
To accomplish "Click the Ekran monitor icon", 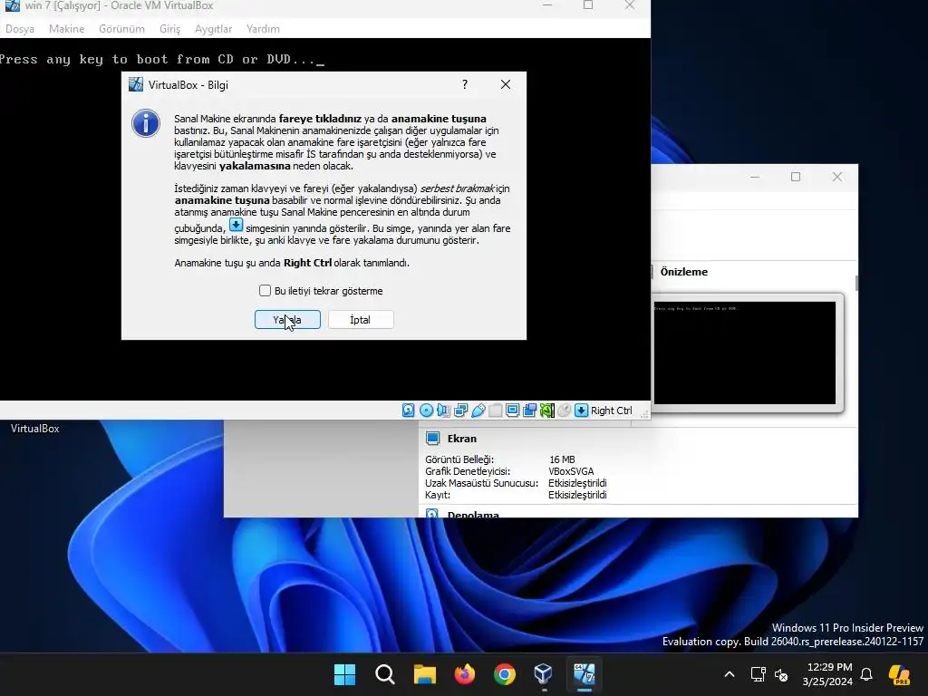I will coord(432,439).
